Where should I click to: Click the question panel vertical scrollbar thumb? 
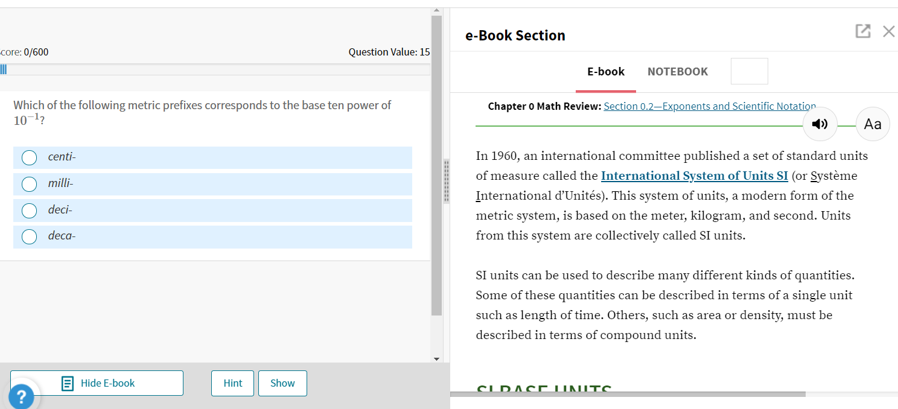tap(437, 166)
